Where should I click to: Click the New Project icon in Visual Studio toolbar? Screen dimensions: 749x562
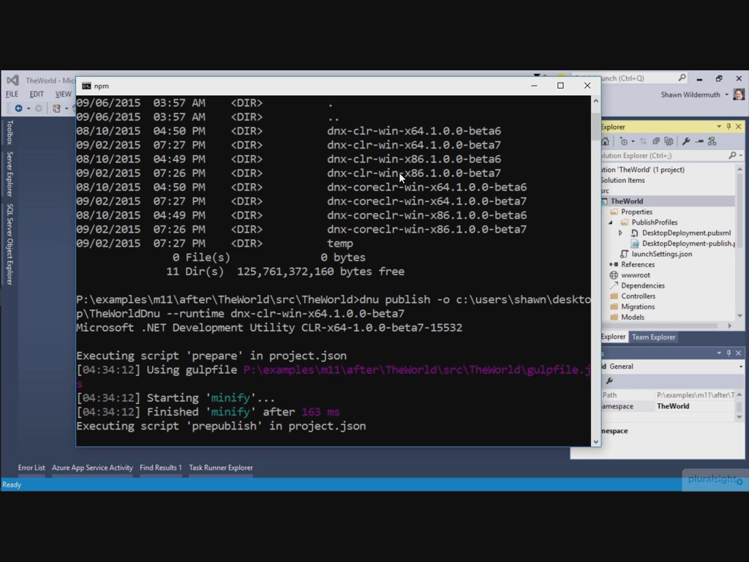56,108
